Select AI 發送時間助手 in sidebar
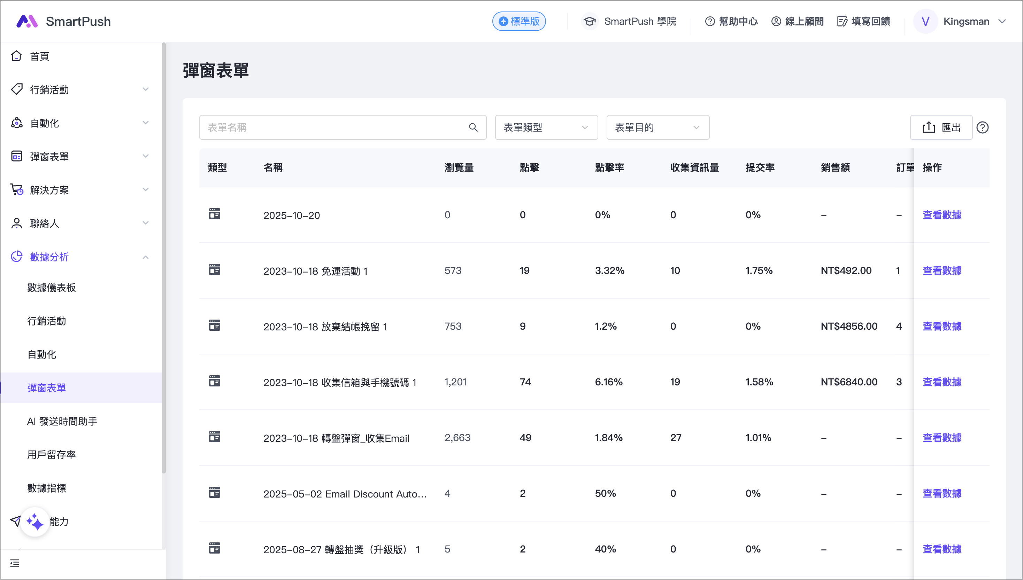The width and height of the screenshot is (1023, 580). (x=62, y=421)
